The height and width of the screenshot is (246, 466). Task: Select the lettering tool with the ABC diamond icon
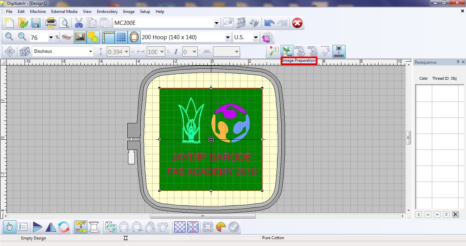pyautogui.click(x=10, y=51)
